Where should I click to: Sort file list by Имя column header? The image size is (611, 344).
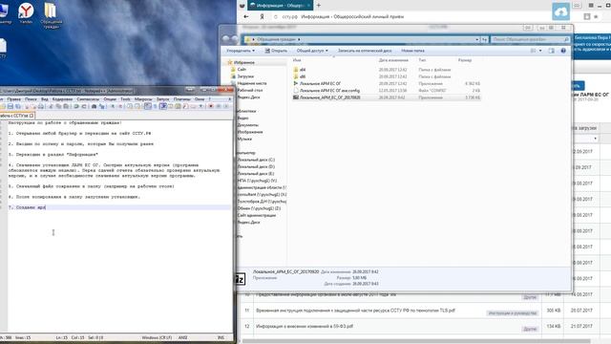(297, 60)
